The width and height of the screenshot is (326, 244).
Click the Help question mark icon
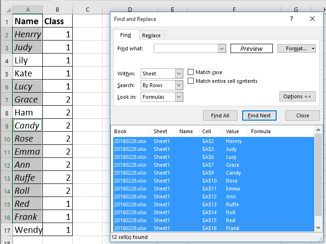click(292, 19)
